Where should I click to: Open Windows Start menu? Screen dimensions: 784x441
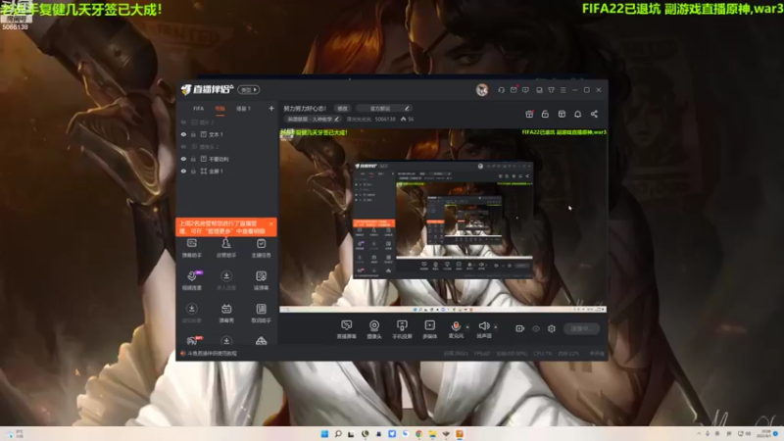coord(324,433)
